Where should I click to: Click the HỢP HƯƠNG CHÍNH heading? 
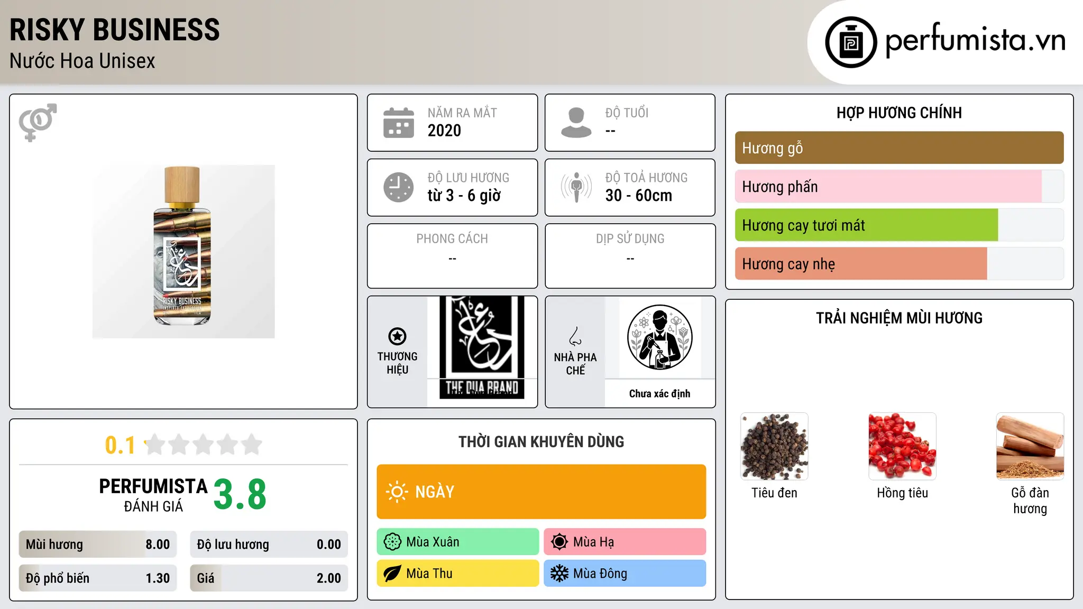(899, 113)
